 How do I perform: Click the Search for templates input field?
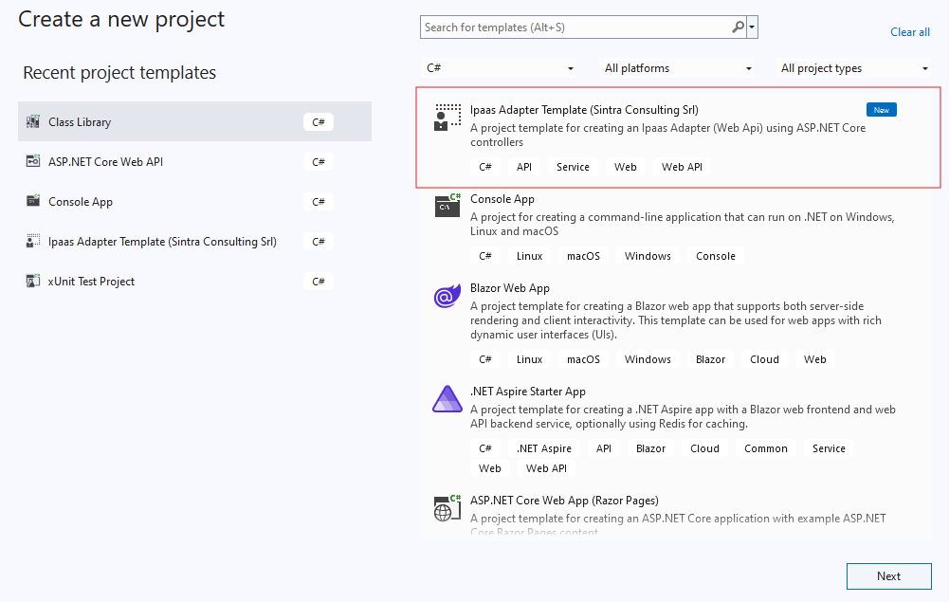coord(569,27)
